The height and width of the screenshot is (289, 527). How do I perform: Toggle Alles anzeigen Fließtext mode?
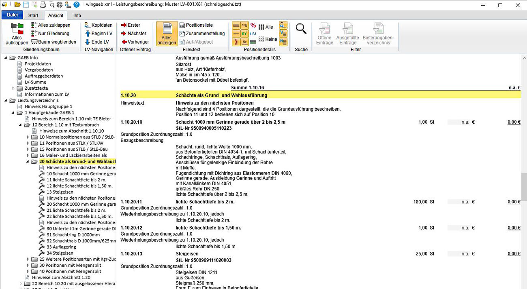pyautogui.click(x=167, y=33)
